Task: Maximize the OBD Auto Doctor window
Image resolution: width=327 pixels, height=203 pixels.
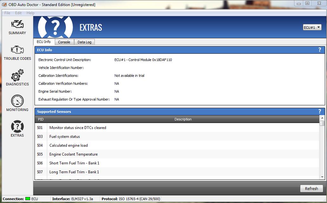Action: pos(307,3)
